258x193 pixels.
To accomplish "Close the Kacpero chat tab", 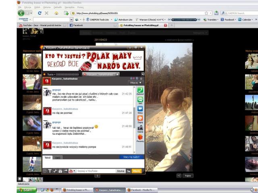I will pyautogui.click(x=117, y=74).
